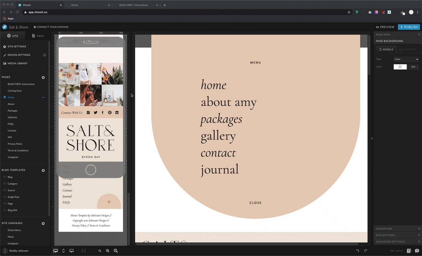The width and height of the screenshot is (422, 256).
Task: Select the Single Post blog template
Action: pyautogui.click(x=14, y=197)
